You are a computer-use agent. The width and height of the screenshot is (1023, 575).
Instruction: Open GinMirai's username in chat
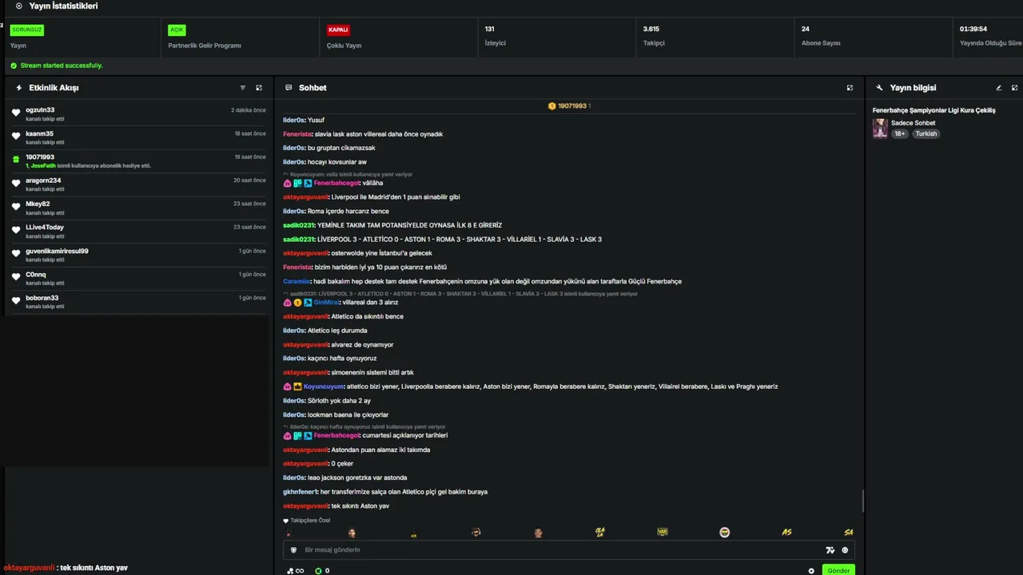326,303
